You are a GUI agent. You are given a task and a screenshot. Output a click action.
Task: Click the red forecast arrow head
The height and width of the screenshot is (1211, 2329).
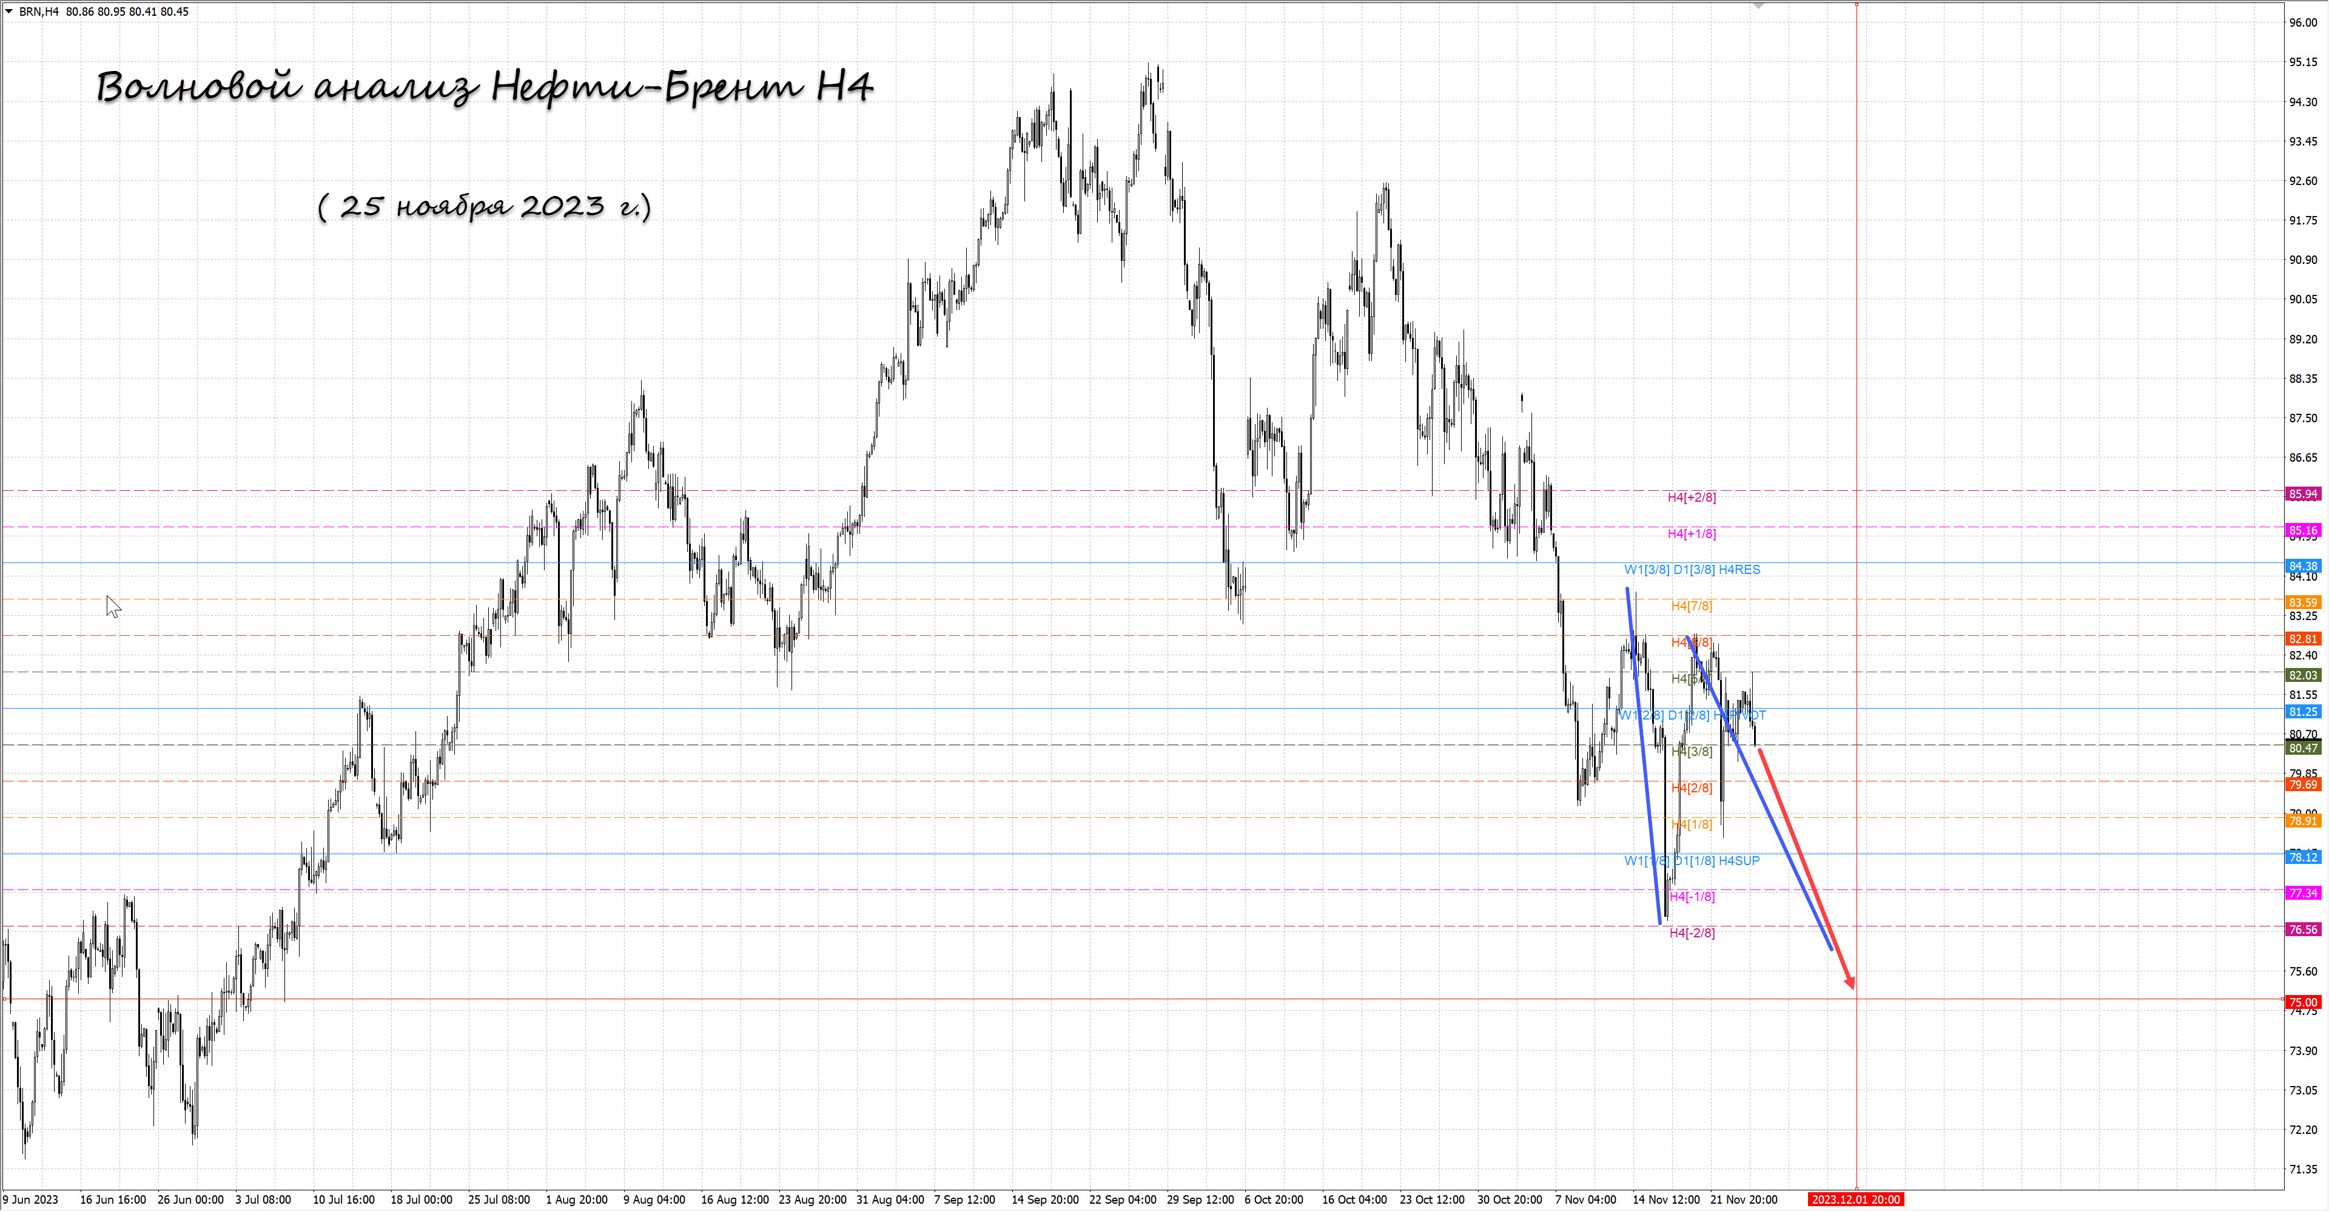[1850, 982]
